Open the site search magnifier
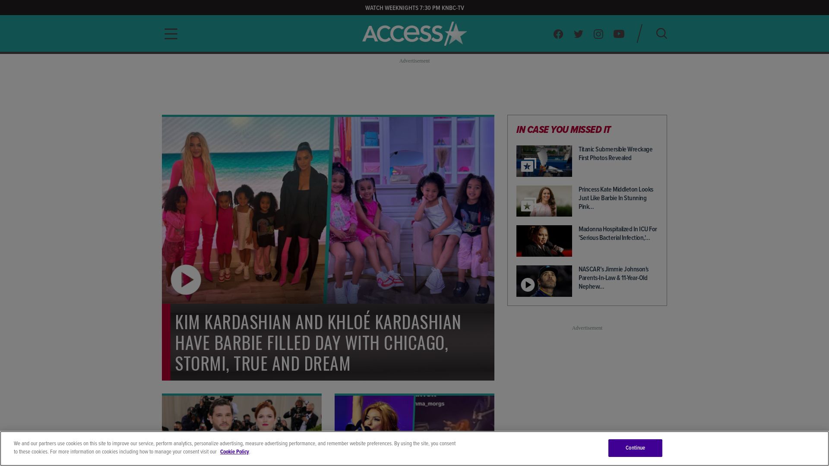The image size is (829, 466). click(661, 34)
